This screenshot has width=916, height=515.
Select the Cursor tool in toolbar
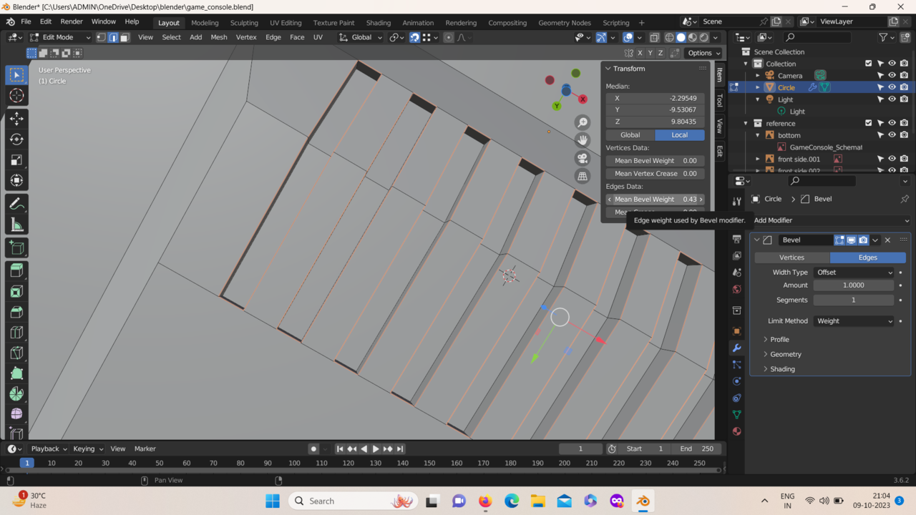(x=16, y=96)
